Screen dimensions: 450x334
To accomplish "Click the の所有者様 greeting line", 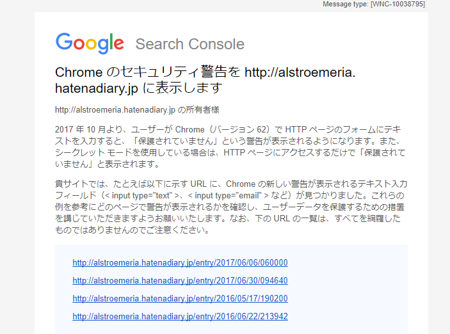I will point(137,110).
